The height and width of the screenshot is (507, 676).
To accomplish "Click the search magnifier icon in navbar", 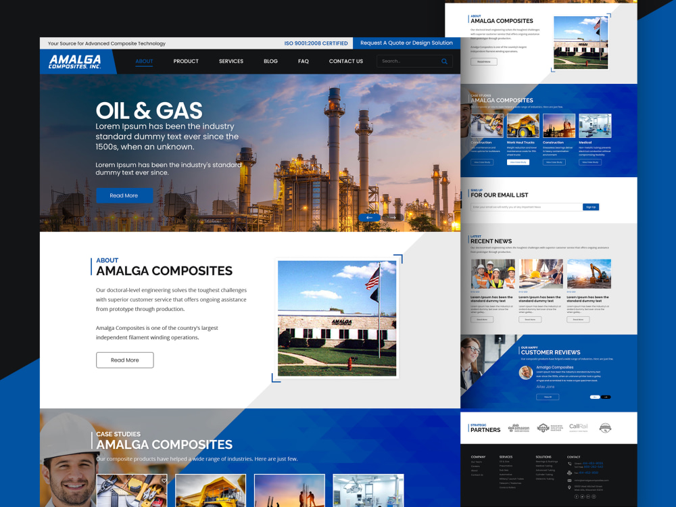I will pyautogui.click(x=444, y=62).
